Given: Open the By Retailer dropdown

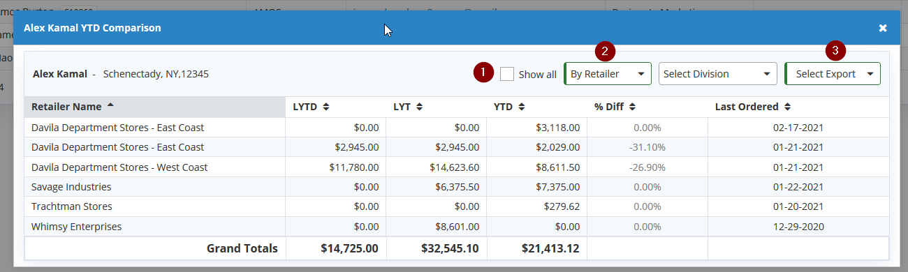Looking at the screenshot, I should [x=608, y=74].
